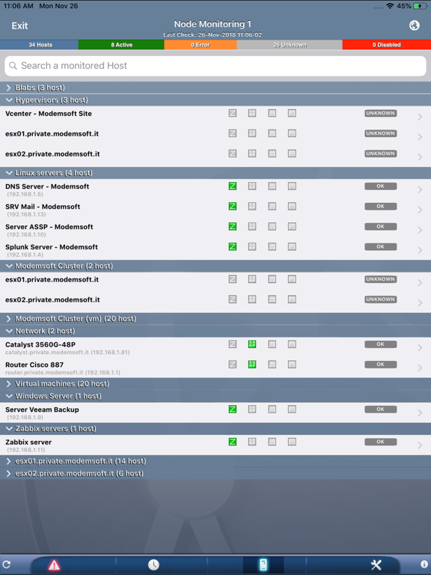This screenshot has height=575, width=431.
Task: Tap OK badge for DNS Server row
Action: coord(380,186)
